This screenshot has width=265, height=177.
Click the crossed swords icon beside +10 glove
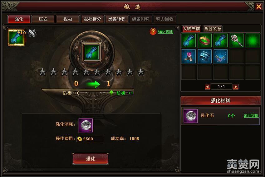pos(32,33)
